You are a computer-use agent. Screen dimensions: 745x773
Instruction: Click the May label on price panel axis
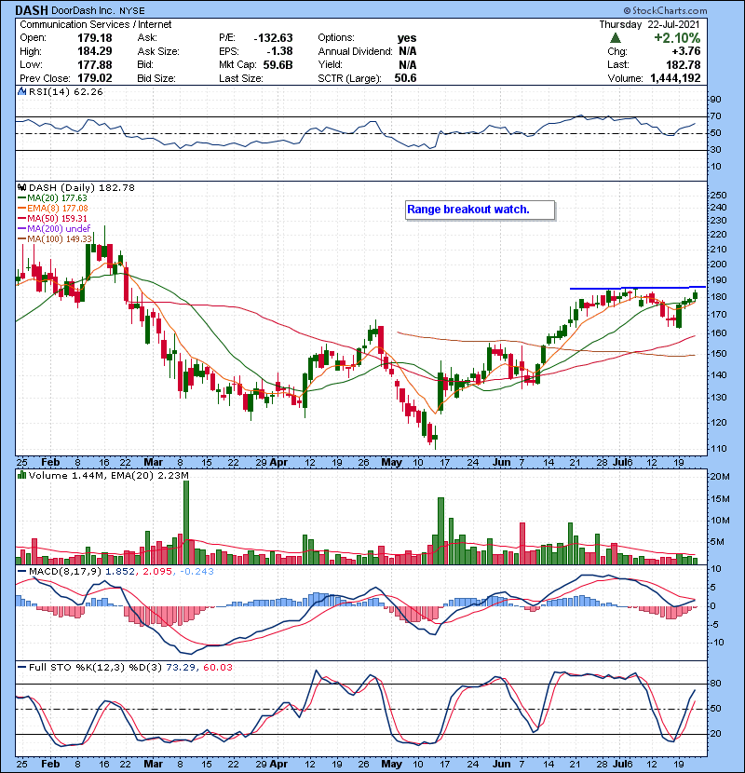pos(391,463)
